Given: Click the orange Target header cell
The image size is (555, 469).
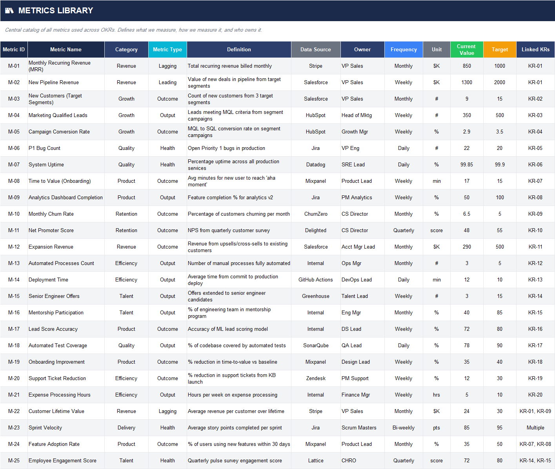Looking at the screenshot, I should (x=500, y=49).
